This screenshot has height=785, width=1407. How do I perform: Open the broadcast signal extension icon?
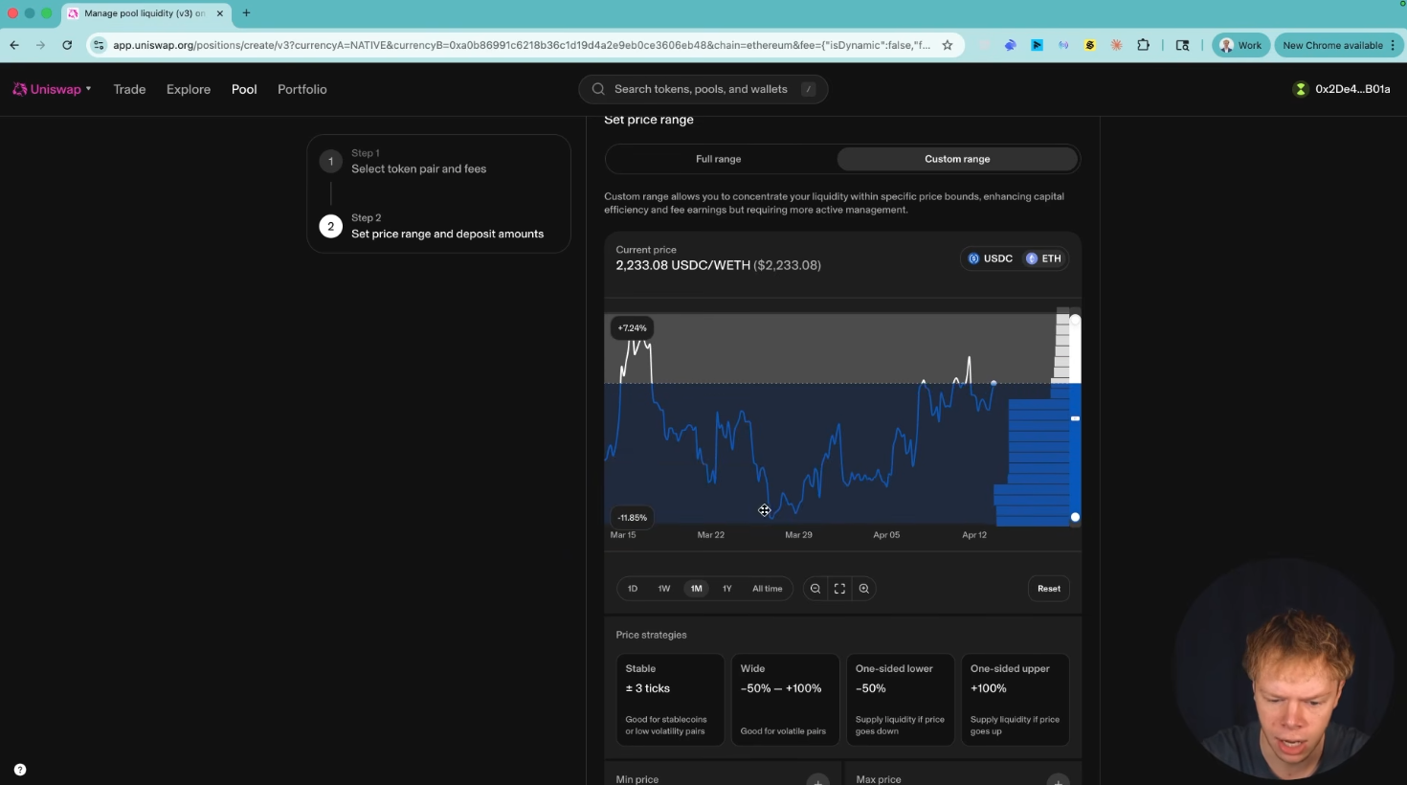[x=1063, y=45]
